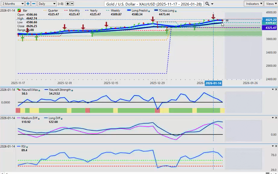The width and height of the screenshot is (278, 174).
Task: Close the Medium.Diff indicator panel
Action: tap(276, 118)
